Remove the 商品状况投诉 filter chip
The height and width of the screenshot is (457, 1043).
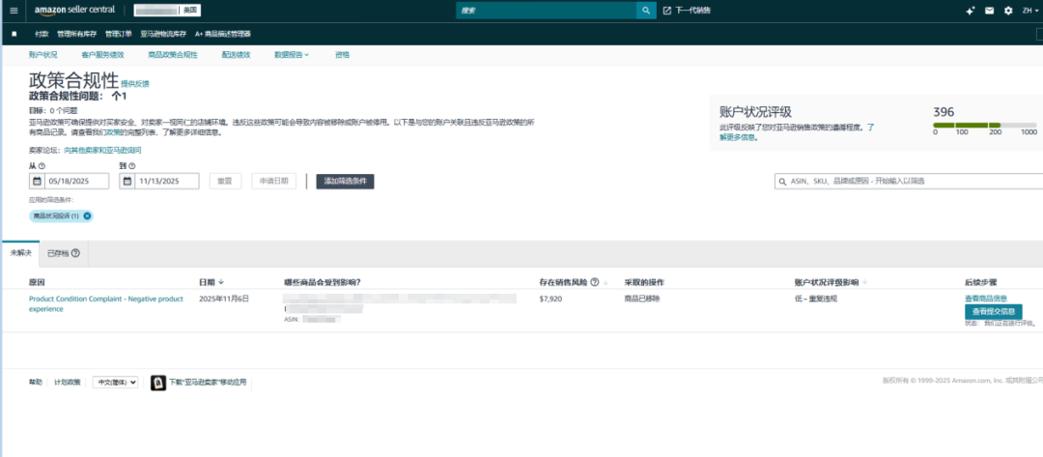(87, 215)
